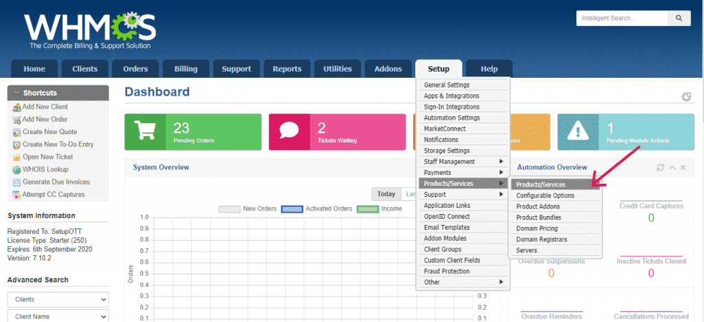Click the Create New To-Do Entry icon

(16, 145)
